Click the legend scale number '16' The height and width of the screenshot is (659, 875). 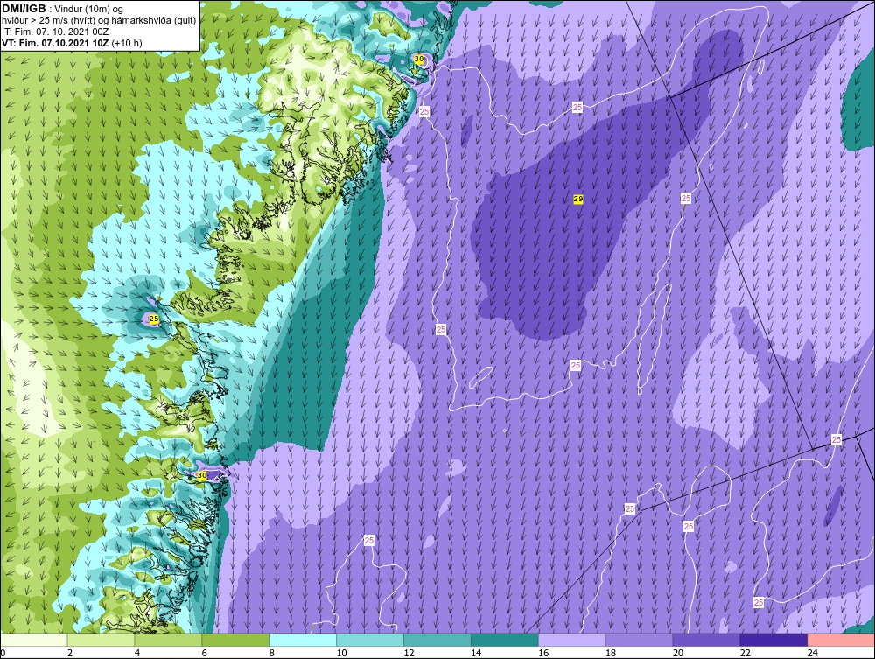point(543,653)
